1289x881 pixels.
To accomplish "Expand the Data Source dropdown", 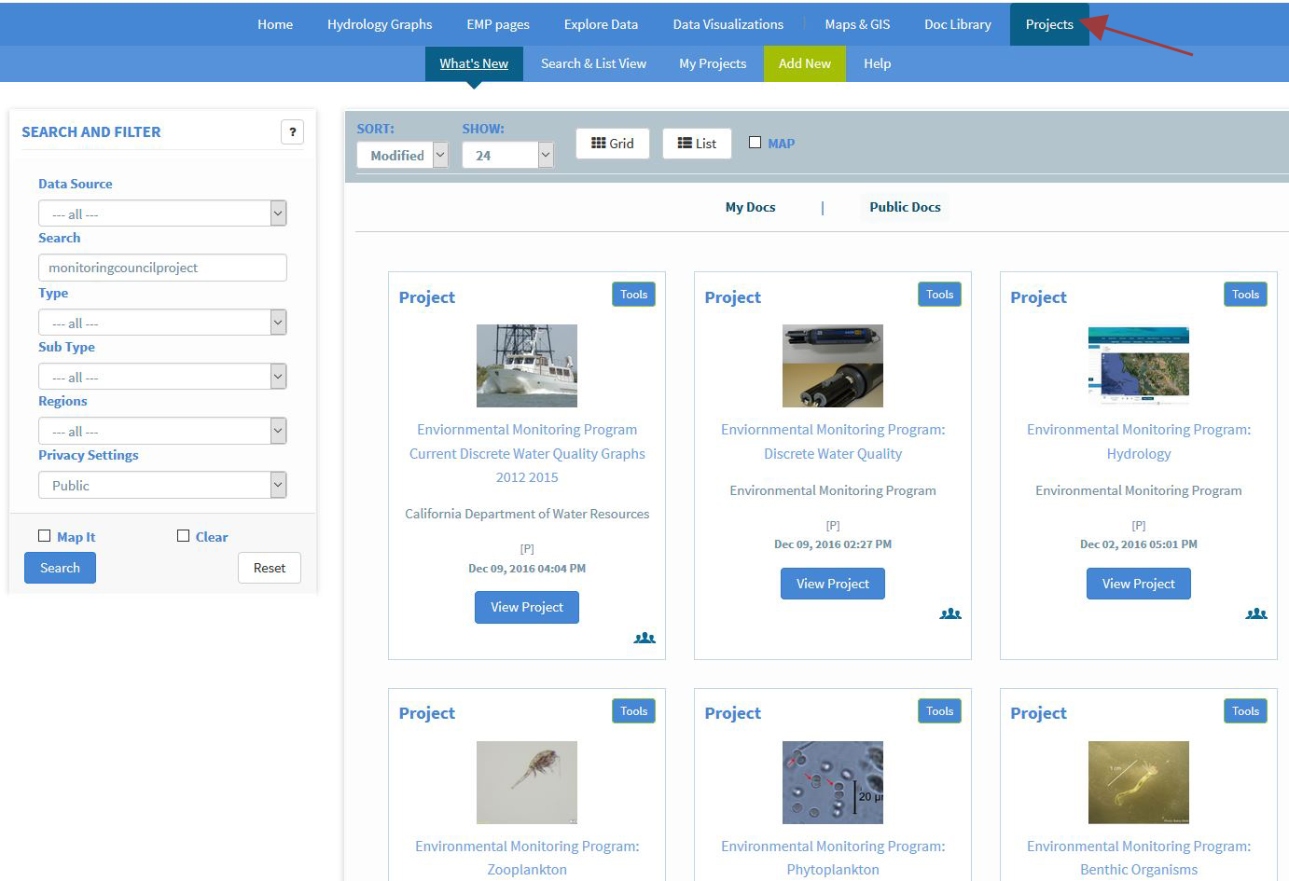I will click(161, 213).
